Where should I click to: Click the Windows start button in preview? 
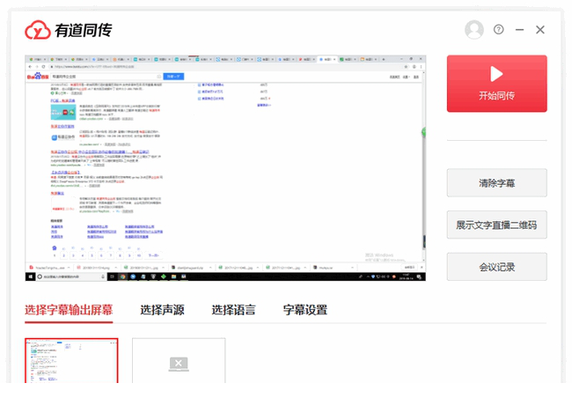pyautogui.click(x=30, y=276)
